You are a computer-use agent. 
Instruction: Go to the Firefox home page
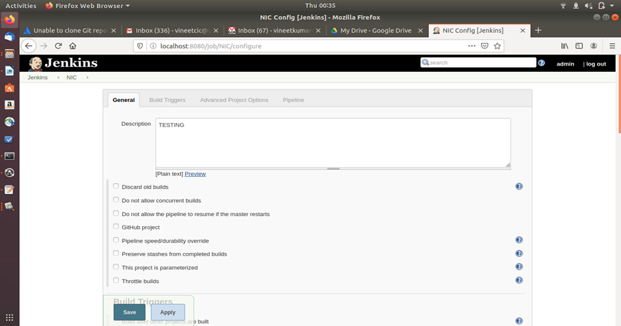pyautogui.click(x=73, y=46)
